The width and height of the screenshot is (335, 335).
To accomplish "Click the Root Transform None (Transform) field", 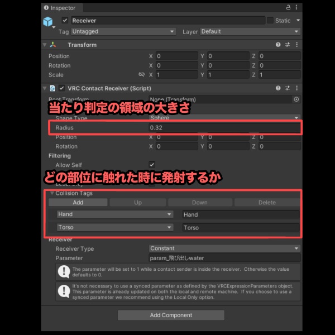I will [221, 99].
